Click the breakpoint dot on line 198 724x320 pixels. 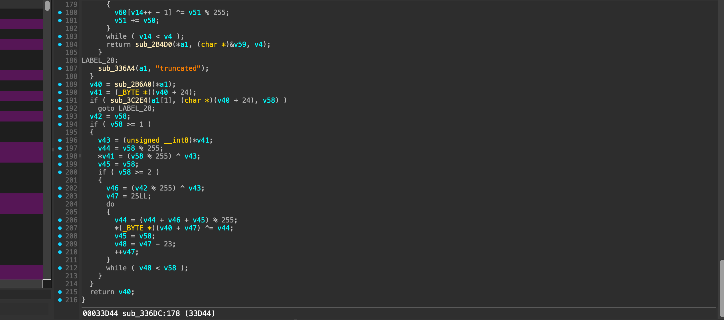click(60, 156)
